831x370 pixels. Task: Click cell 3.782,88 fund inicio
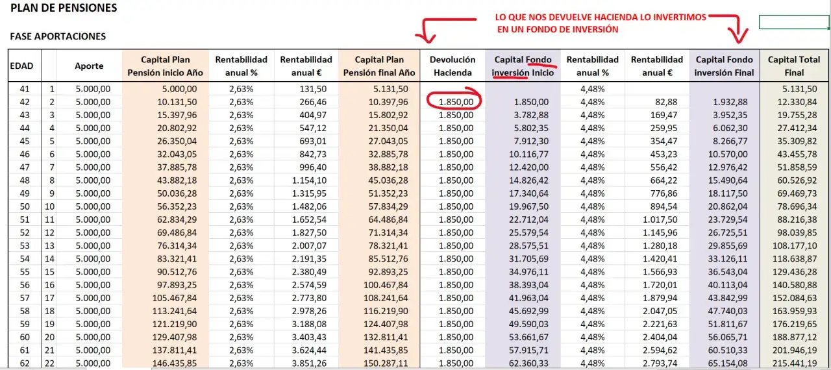[x=531, y=115]
